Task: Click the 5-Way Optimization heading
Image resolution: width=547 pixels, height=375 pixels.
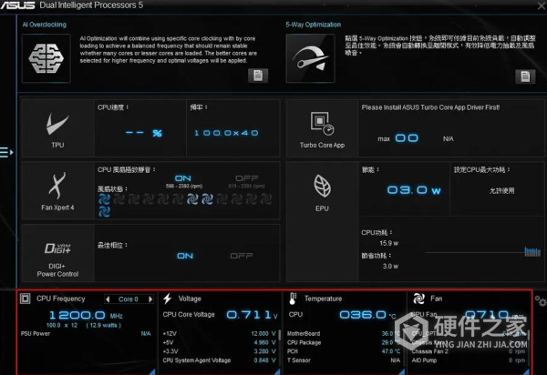Action: pos(314,25)
